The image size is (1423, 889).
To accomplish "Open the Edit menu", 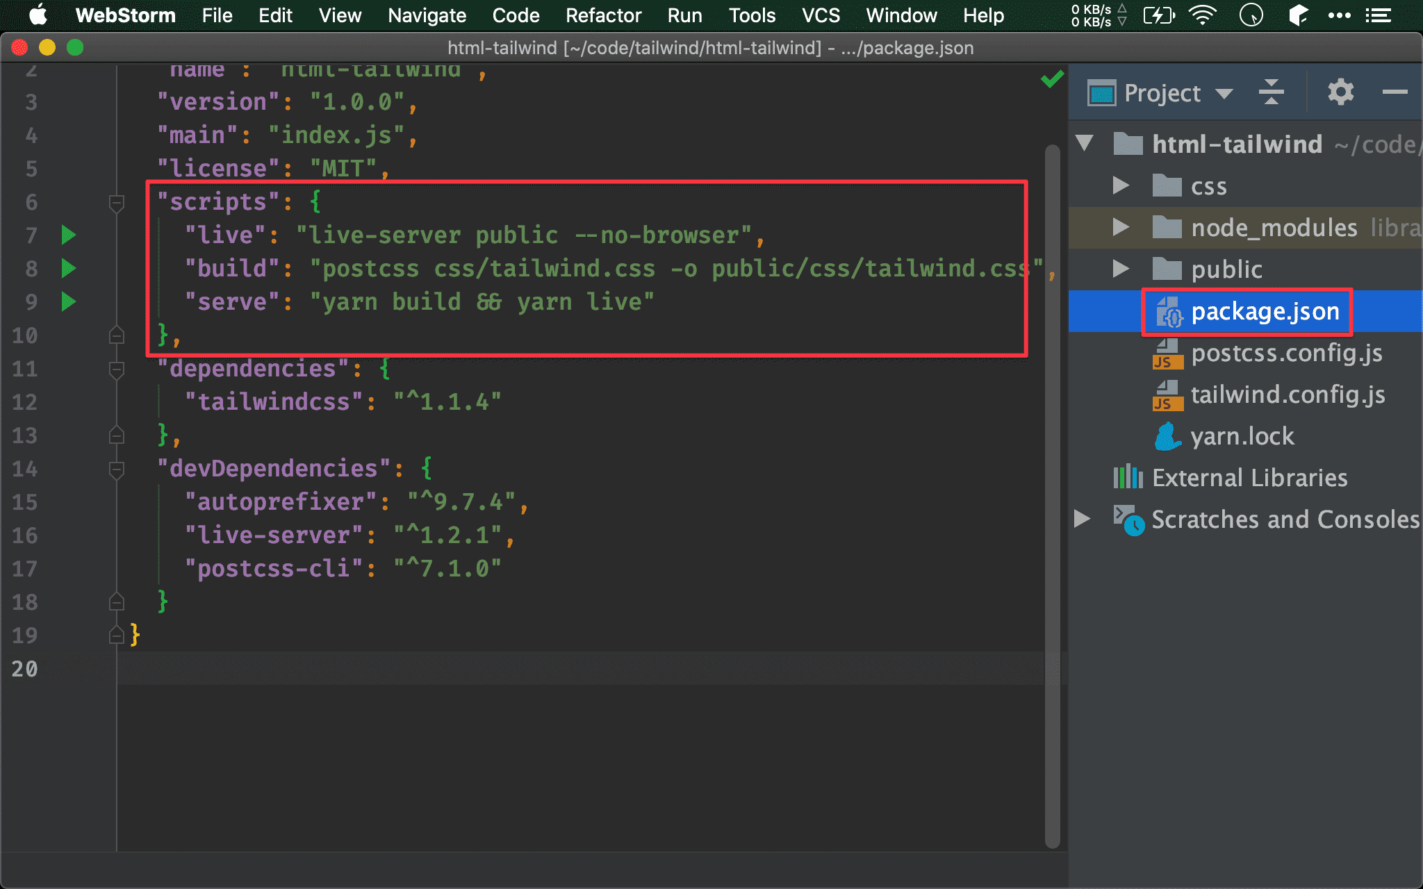I will pos(275,15).
